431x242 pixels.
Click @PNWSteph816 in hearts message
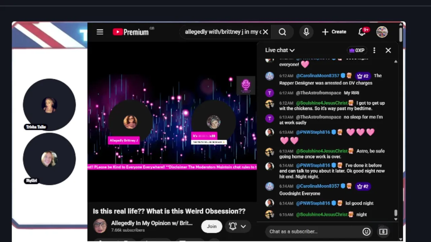313,132
